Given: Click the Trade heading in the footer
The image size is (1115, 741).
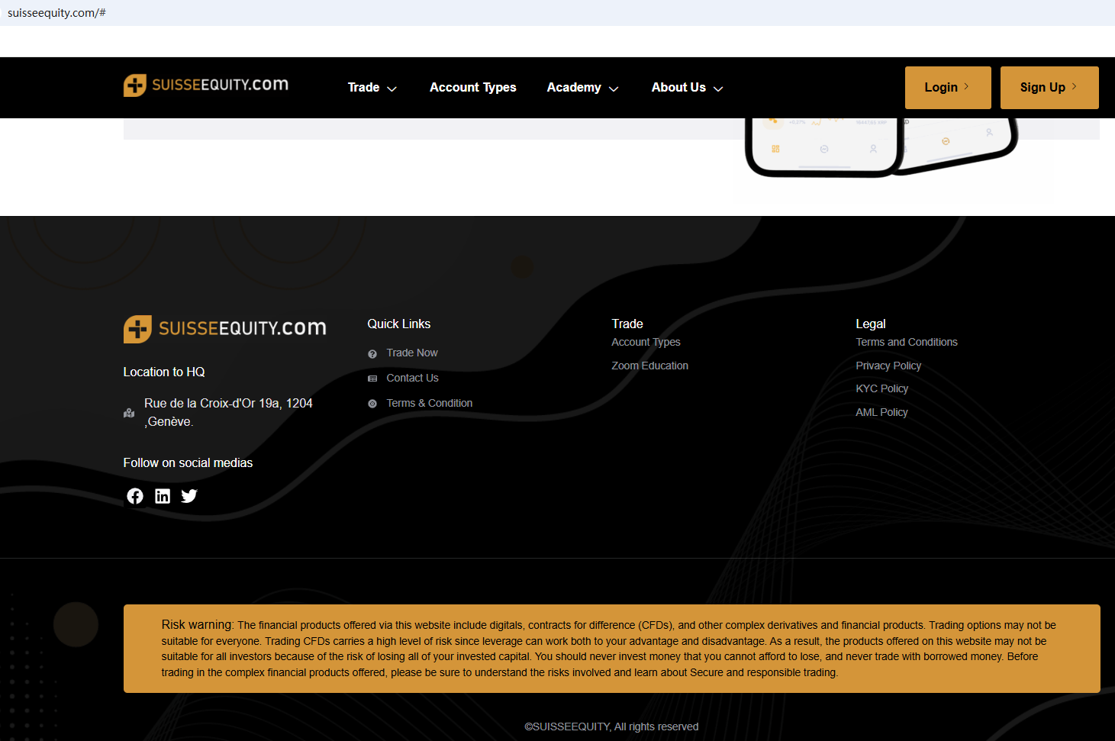Looking at the screenshot, I should click(627, 324).
